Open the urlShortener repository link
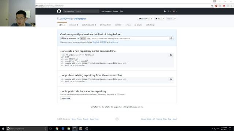The height and width of the screenshot is (131, 234). click(x=80, y=19)
